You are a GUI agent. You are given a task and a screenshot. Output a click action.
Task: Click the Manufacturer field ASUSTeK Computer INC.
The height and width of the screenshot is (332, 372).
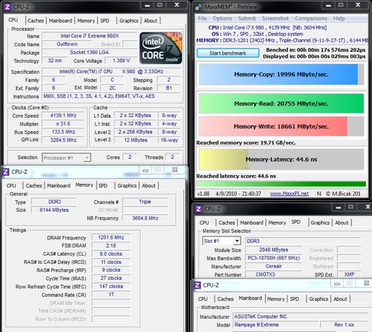point(301,316)
